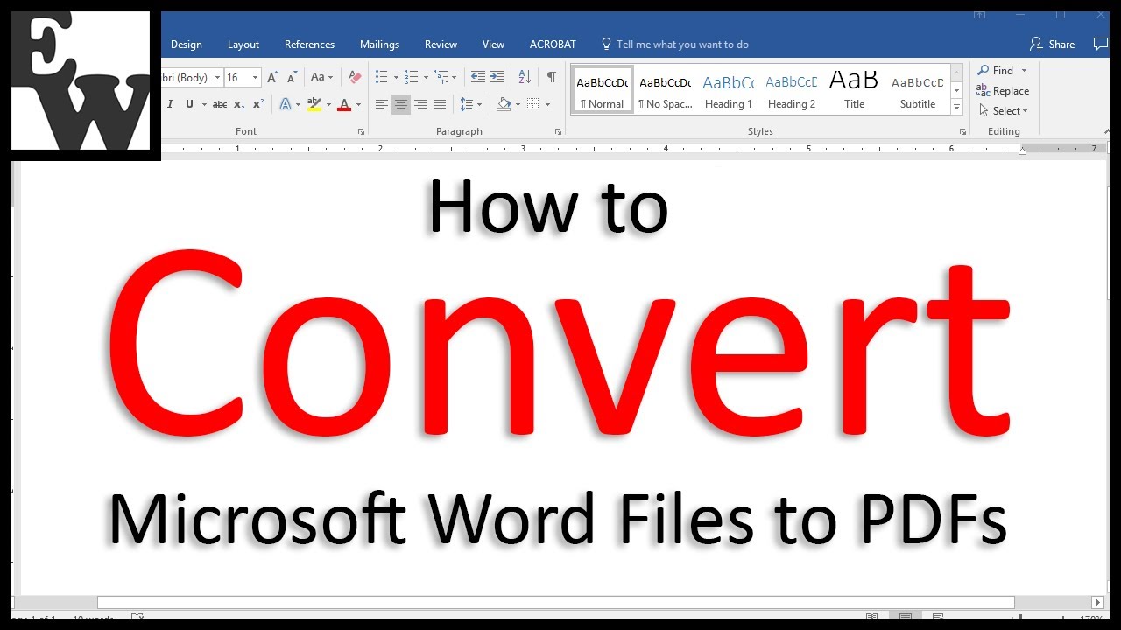Click the Find magnifier button
This screenshot has height=630, width=1121.
tap(997, 71)
